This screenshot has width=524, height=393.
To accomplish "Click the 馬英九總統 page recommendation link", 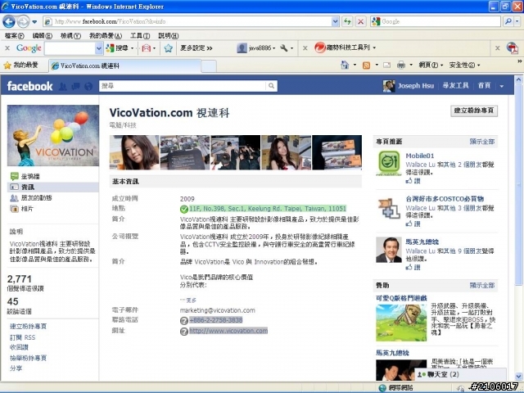I will click(422, 242).
